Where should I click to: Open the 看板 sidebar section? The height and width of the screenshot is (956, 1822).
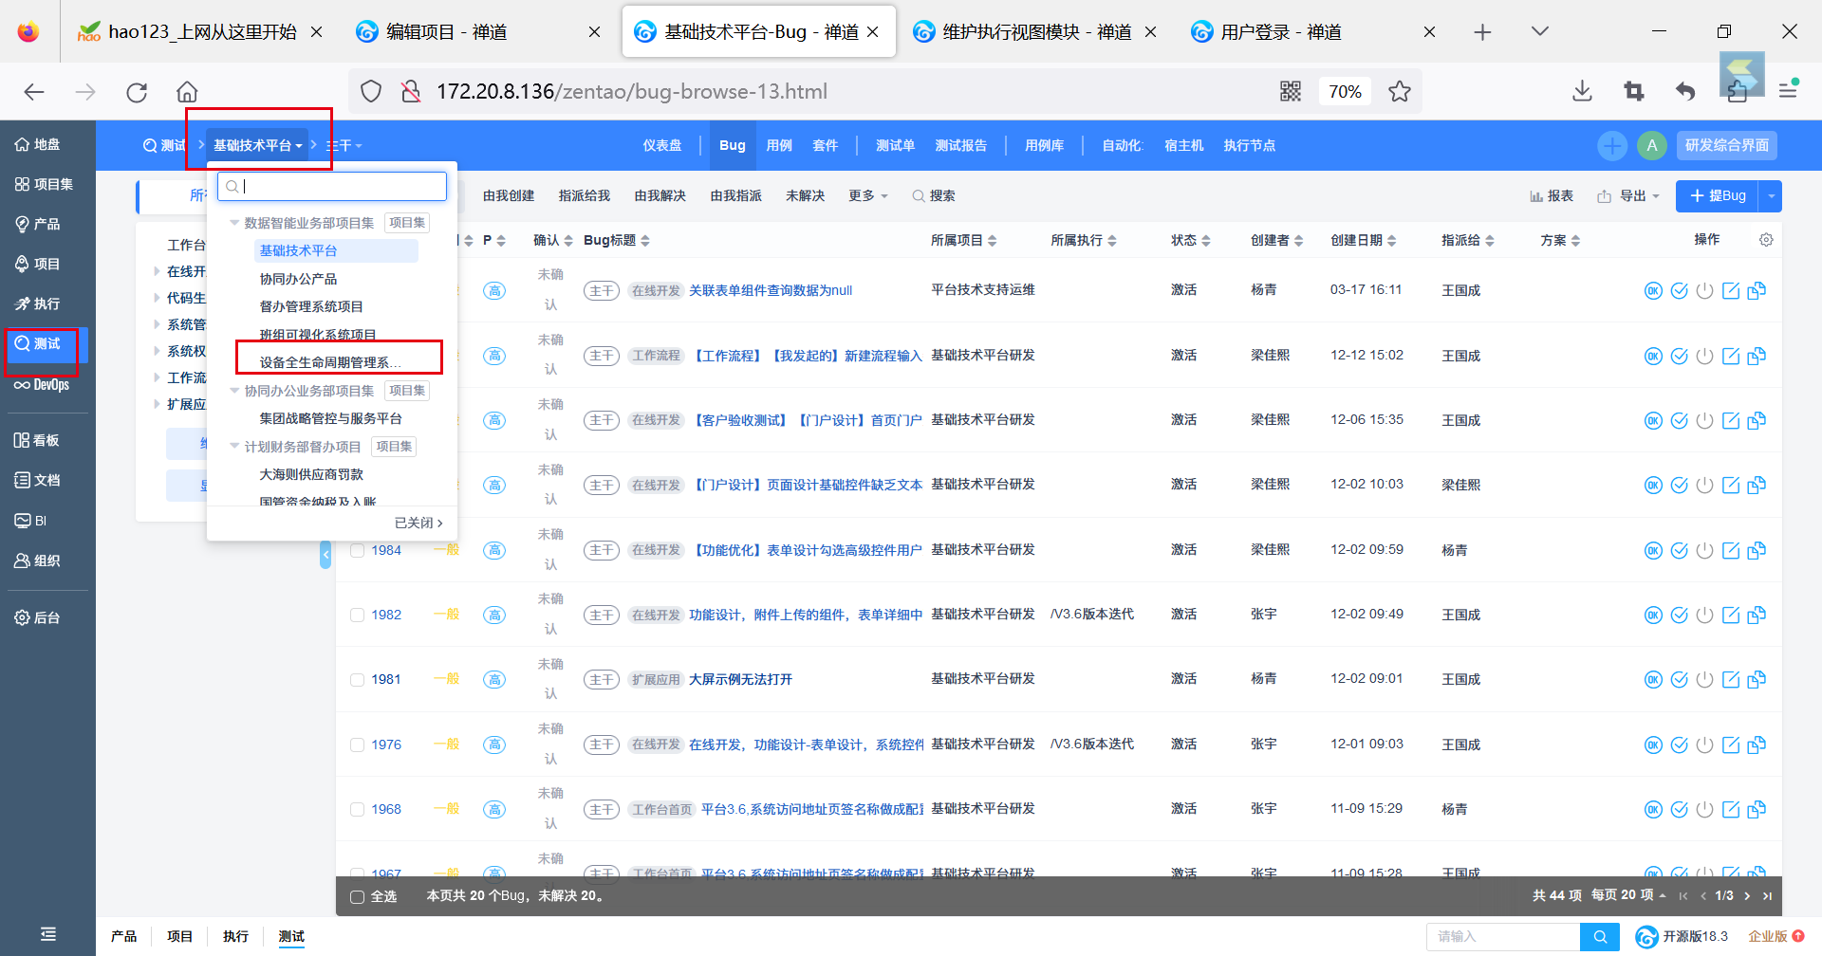pyautogui.click(x=38, y=440)
